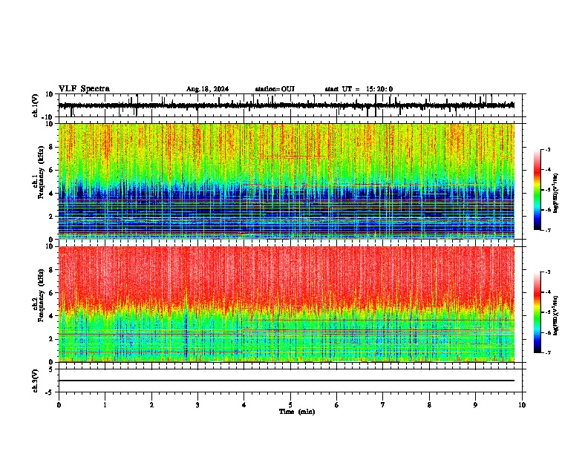Click the "ch.3(V)" axis label

[36, 381]
